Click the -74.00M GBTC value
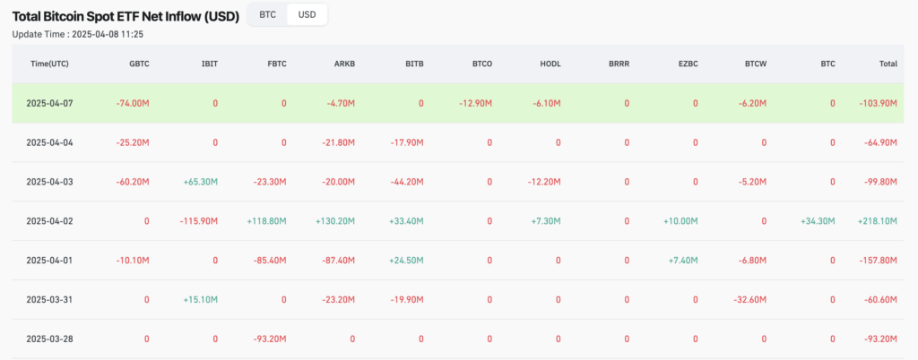 pos(133,104)
